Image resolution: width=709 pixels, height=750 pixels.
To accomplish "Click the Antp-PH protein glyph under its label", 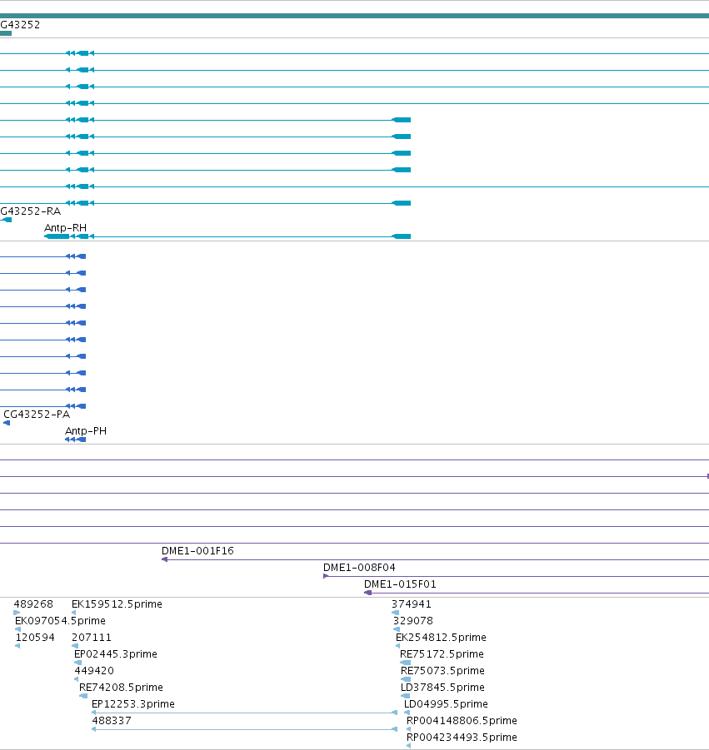I will (x=76, y=440).
